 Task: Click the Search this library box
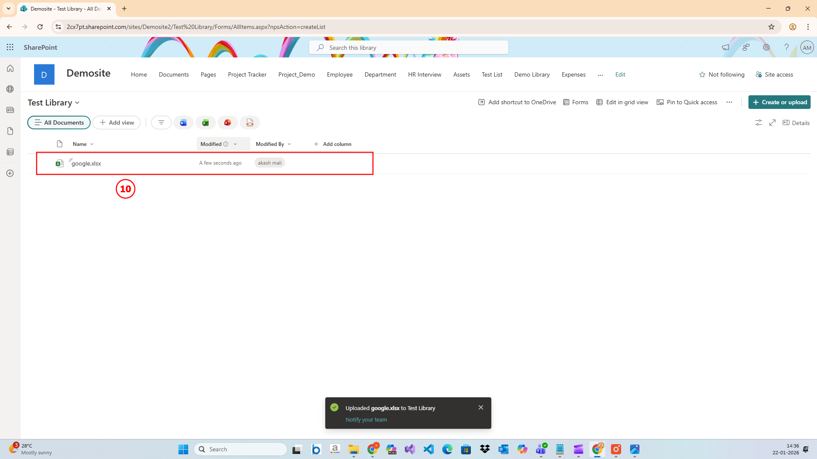tap(409, 48)
